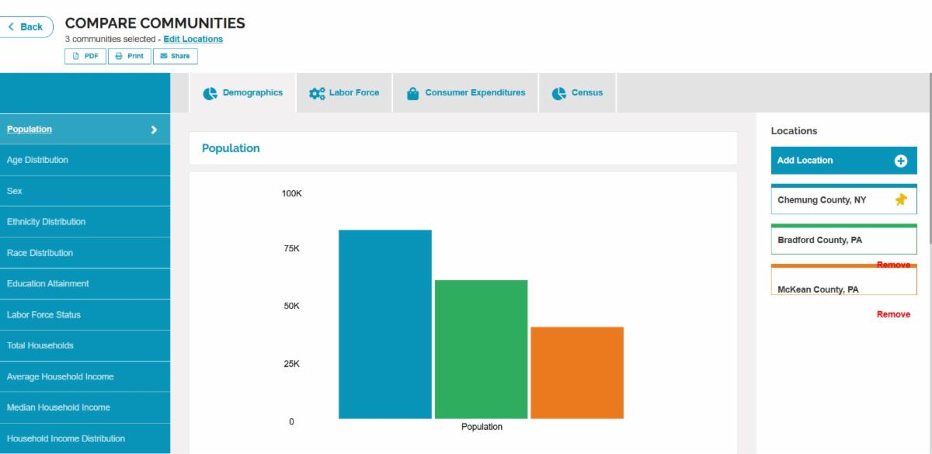Click the Consumer Expenditures shopping bag icon
The image size is (932, 454).
412,93
